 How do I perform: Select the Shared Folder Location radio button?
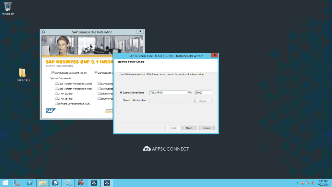click(121, 100)
